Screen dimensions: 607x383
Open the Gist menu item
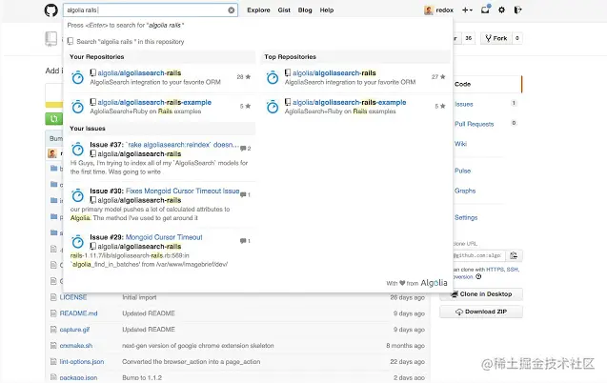[x=284, y=10]
